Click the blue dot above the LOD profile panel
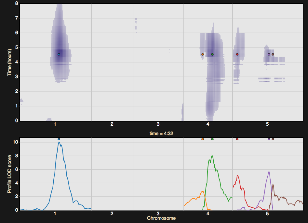 (x=59, y=139)
